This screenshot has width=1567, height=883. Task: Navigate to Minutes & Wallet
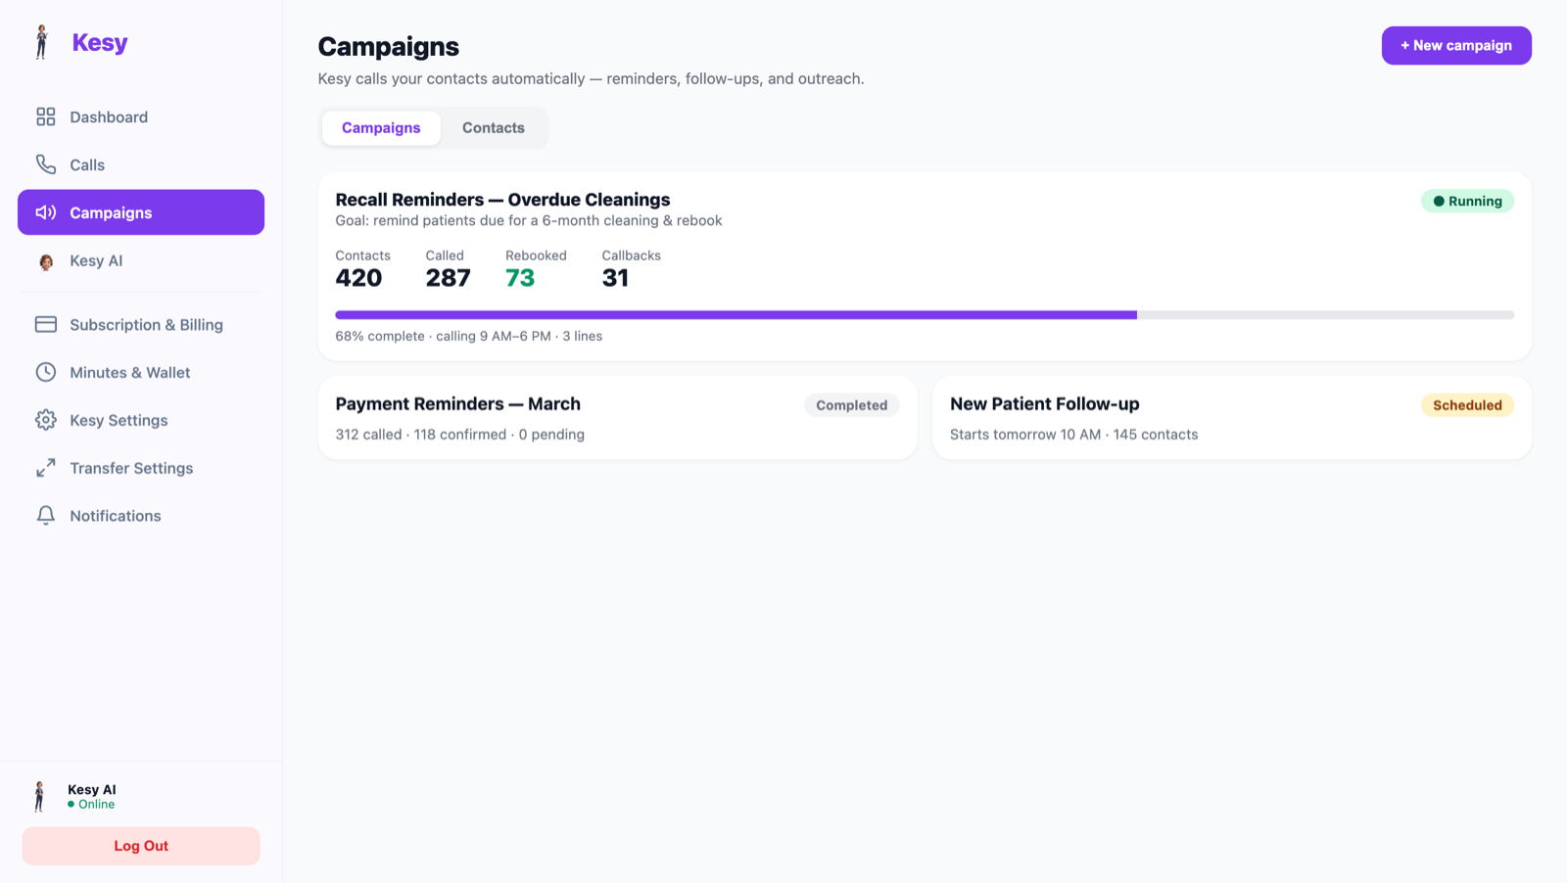click(x=141, y=372)
